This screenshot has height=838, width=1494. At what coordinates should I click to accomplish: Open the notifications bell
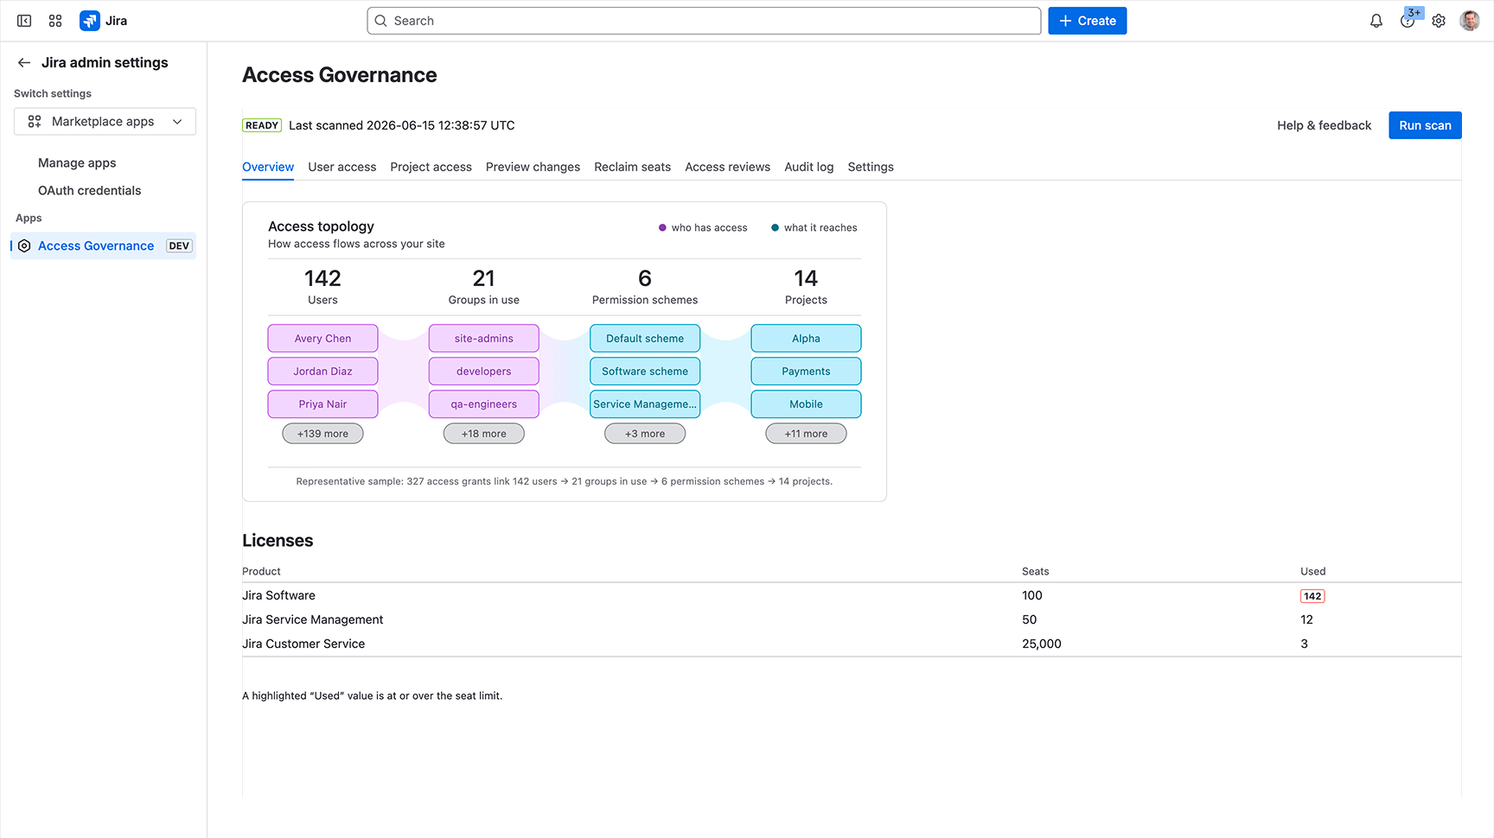tap(1376, 21)
